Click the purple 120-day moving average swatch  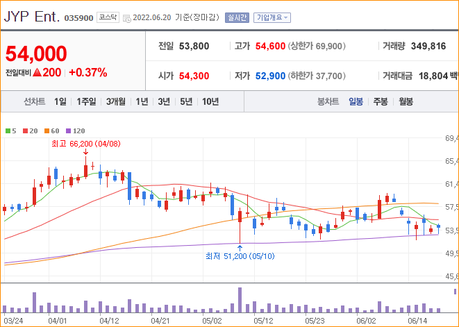[x=69, y=131]
